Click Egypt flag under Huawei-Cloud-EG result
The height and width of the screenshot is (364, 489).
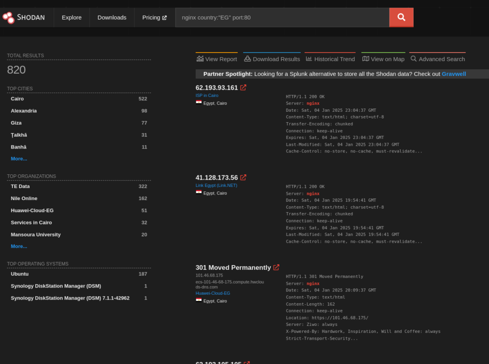click(x=199, y=300)
